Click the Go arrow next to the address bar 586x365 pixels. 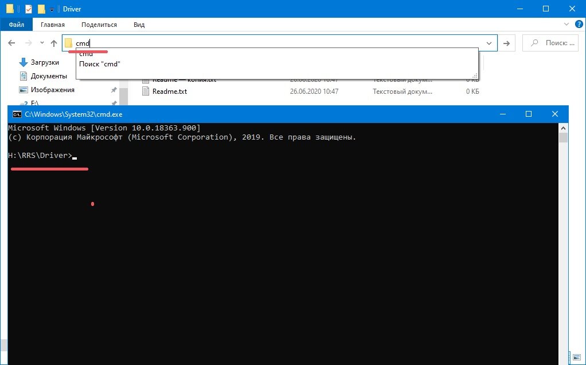507,42
